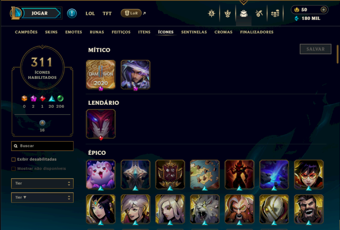Click the SALVAR button
This screenshot has height=230, width=340.
[315, 49]
